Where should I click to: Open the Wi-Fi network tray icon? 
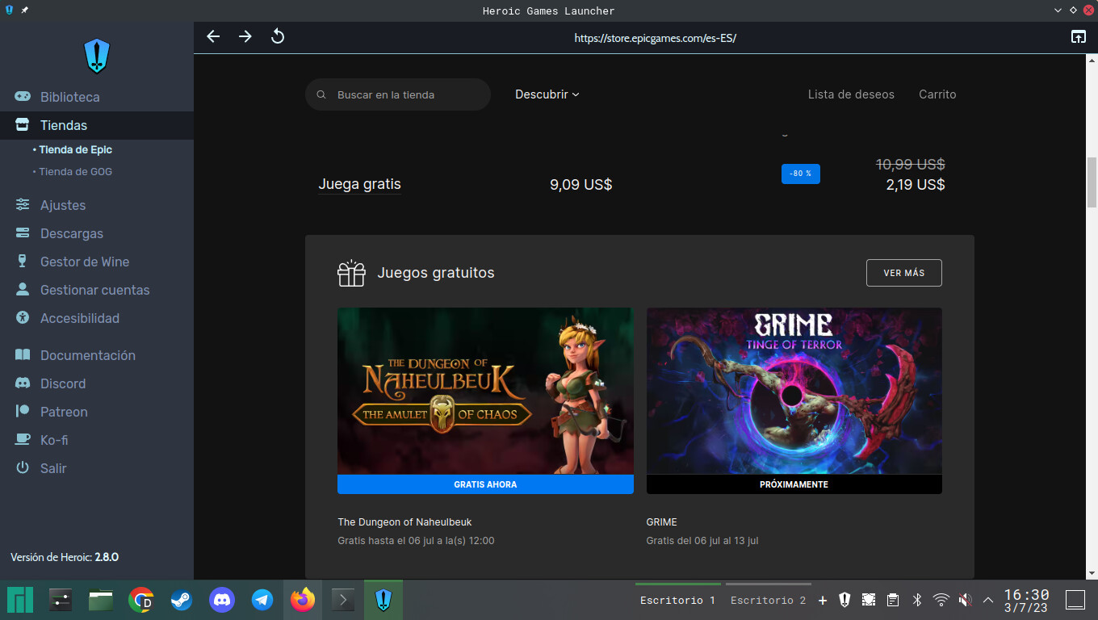941,600
